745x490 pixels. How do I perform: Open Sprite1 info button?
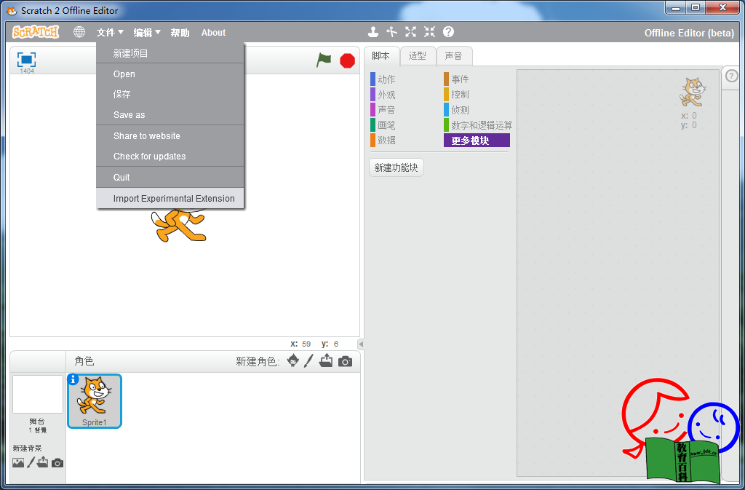(x=73, y=379)
